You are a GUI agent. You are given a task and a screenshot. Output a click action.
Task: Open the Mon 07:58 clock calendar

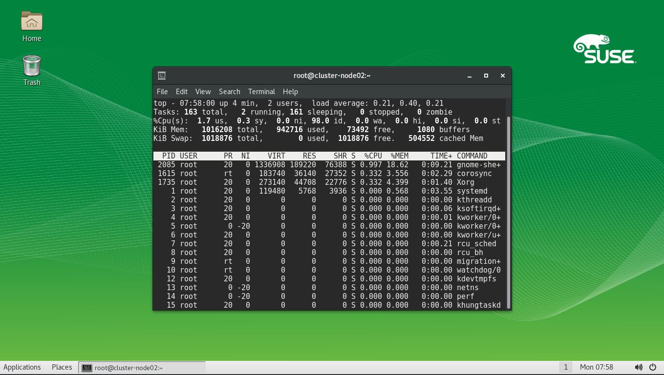596,367
